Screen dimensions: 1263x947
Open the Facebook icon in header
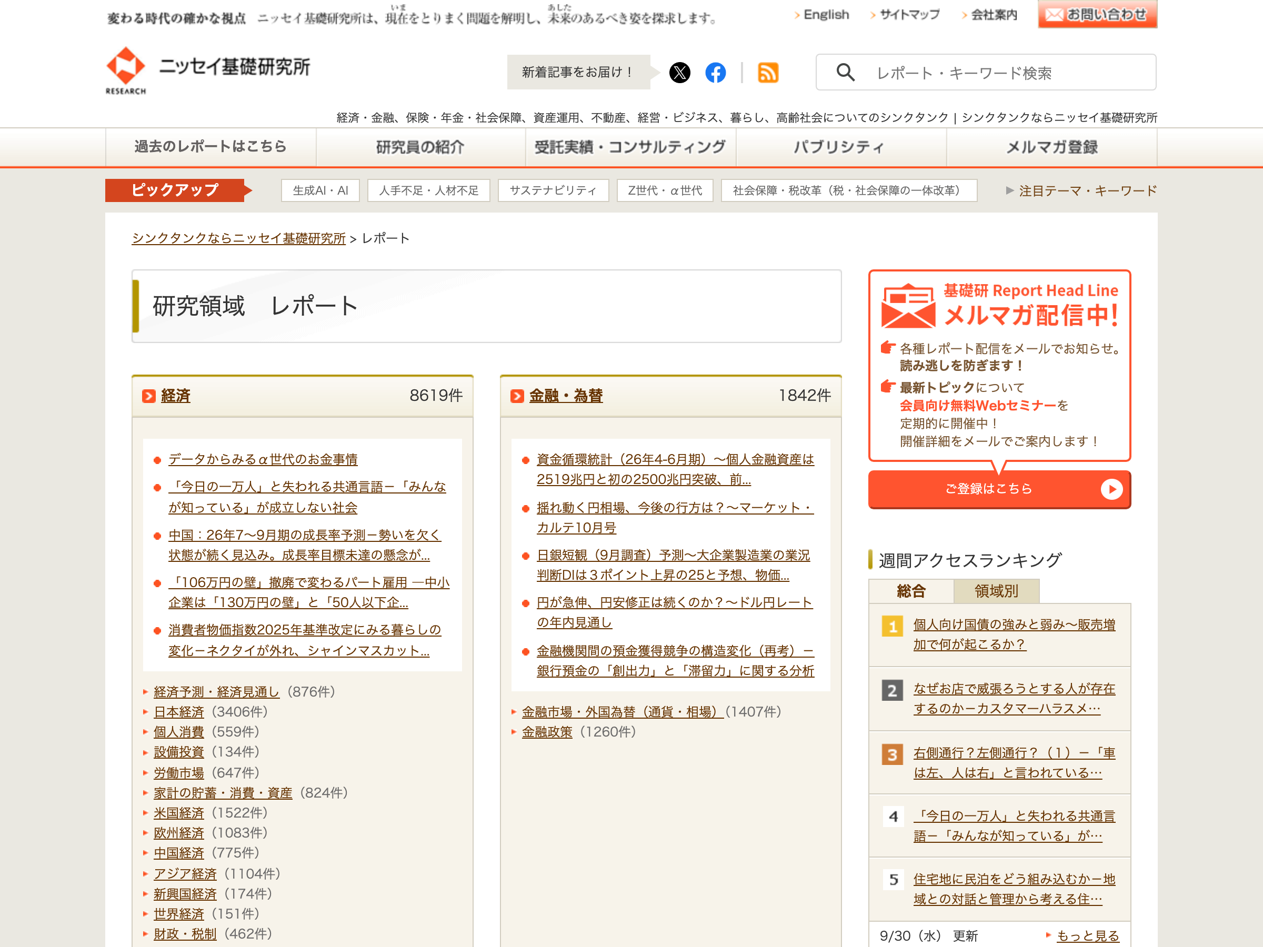715,73
